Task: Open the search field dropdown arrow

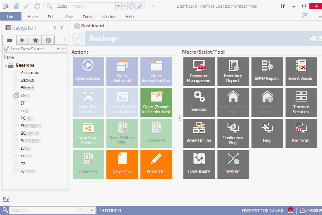Action: [80, 210]
